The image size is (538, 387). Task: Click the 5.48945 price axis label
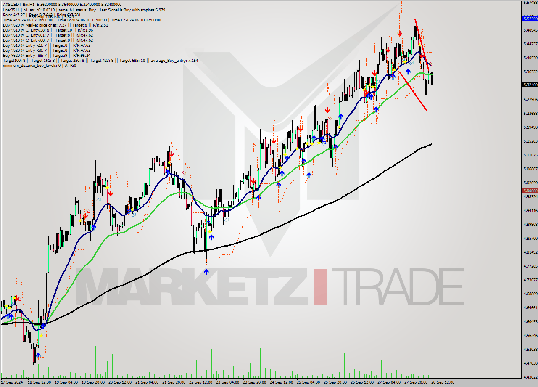pyautogui.click(x=530, y=30)
